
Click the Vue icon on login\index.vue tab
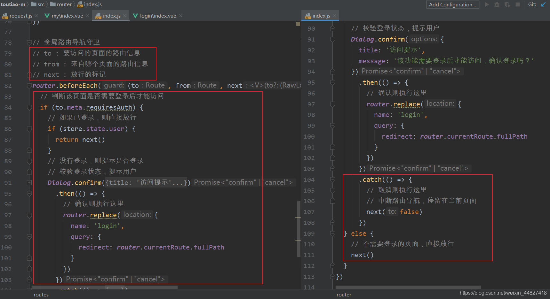point(135,16)
